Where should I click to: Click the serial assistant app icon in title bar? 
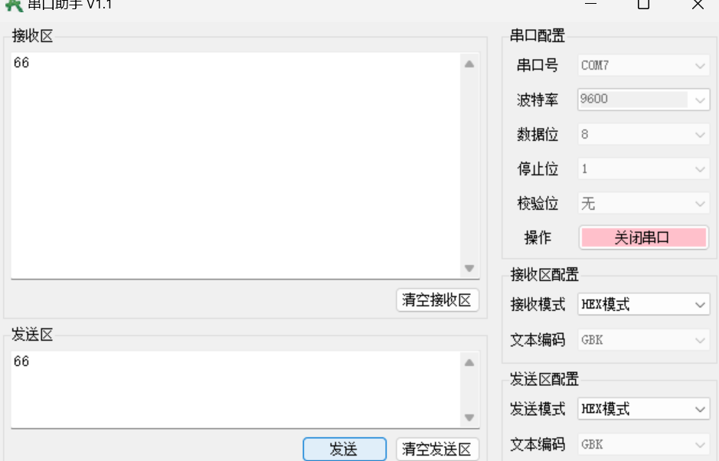point(14,5)
